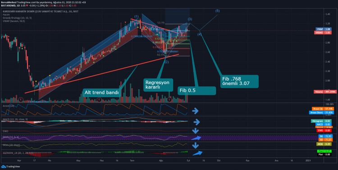Click the 0.7784228613225155 regression label

pyautogui.click(x=142, y=36)
